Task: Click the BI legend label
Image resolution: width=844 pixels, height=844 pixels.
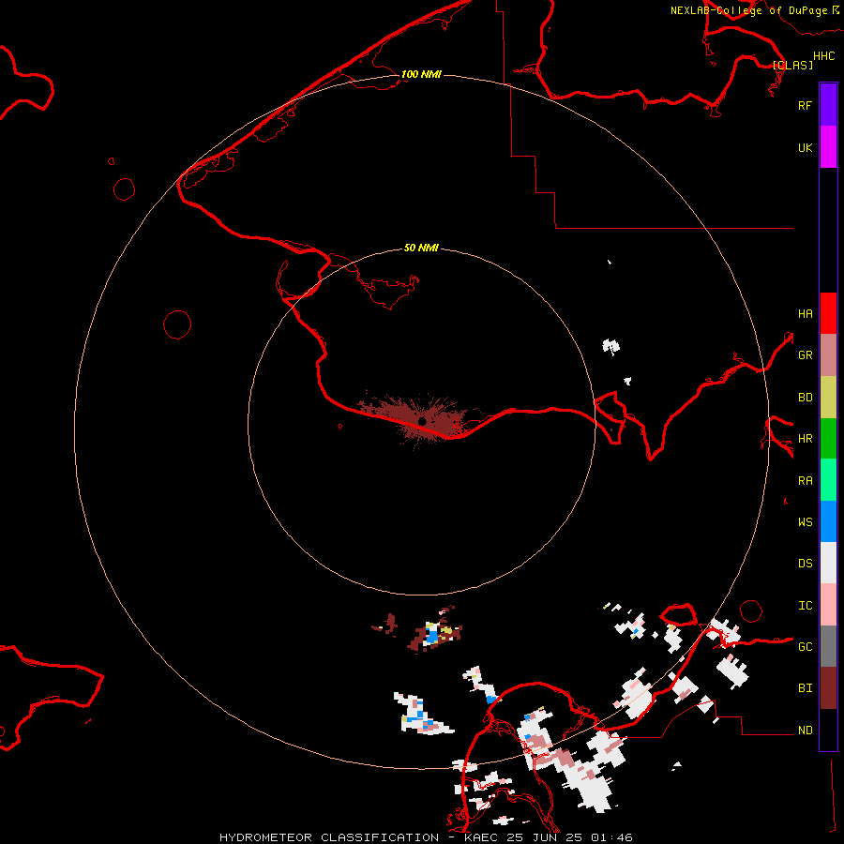Action: click(x=805, y=688)
